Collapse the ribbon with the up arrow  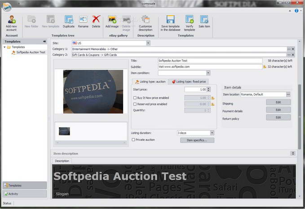290,11
